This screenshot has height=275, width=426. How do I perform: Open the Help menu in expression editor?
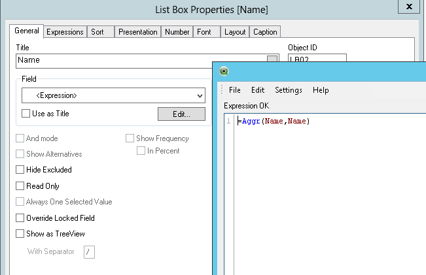tap(321, 90)
